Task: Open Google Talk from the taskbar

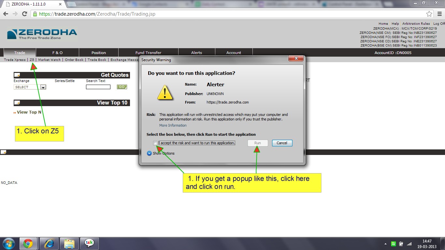Action: pyautogui.click(x=89, y=243)
